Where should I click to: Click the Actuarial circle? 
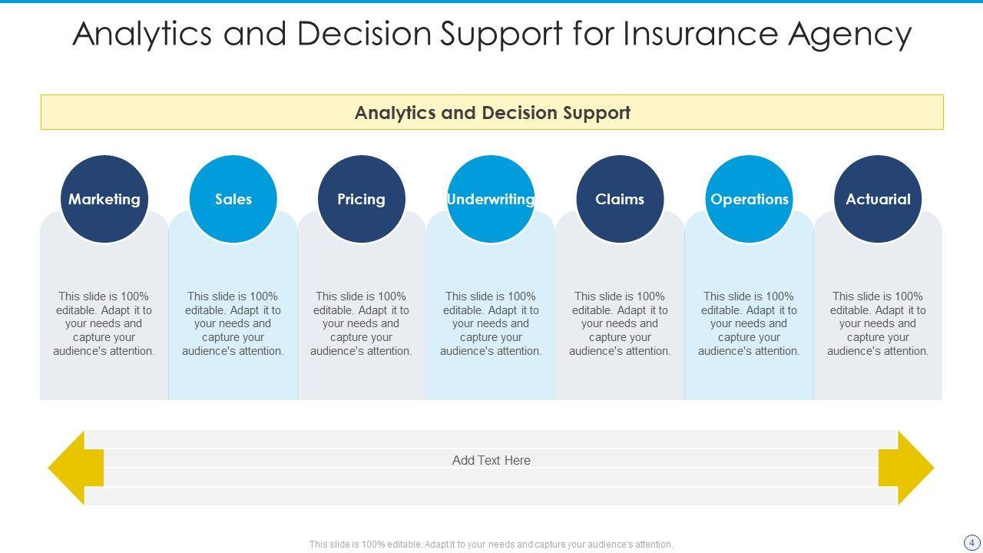[x=878, y=199]
